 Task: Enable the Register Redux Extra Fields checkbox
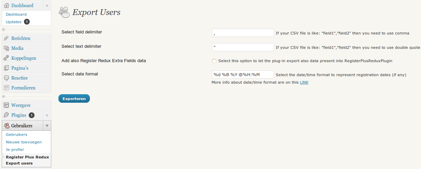click(x=214, y=61)
